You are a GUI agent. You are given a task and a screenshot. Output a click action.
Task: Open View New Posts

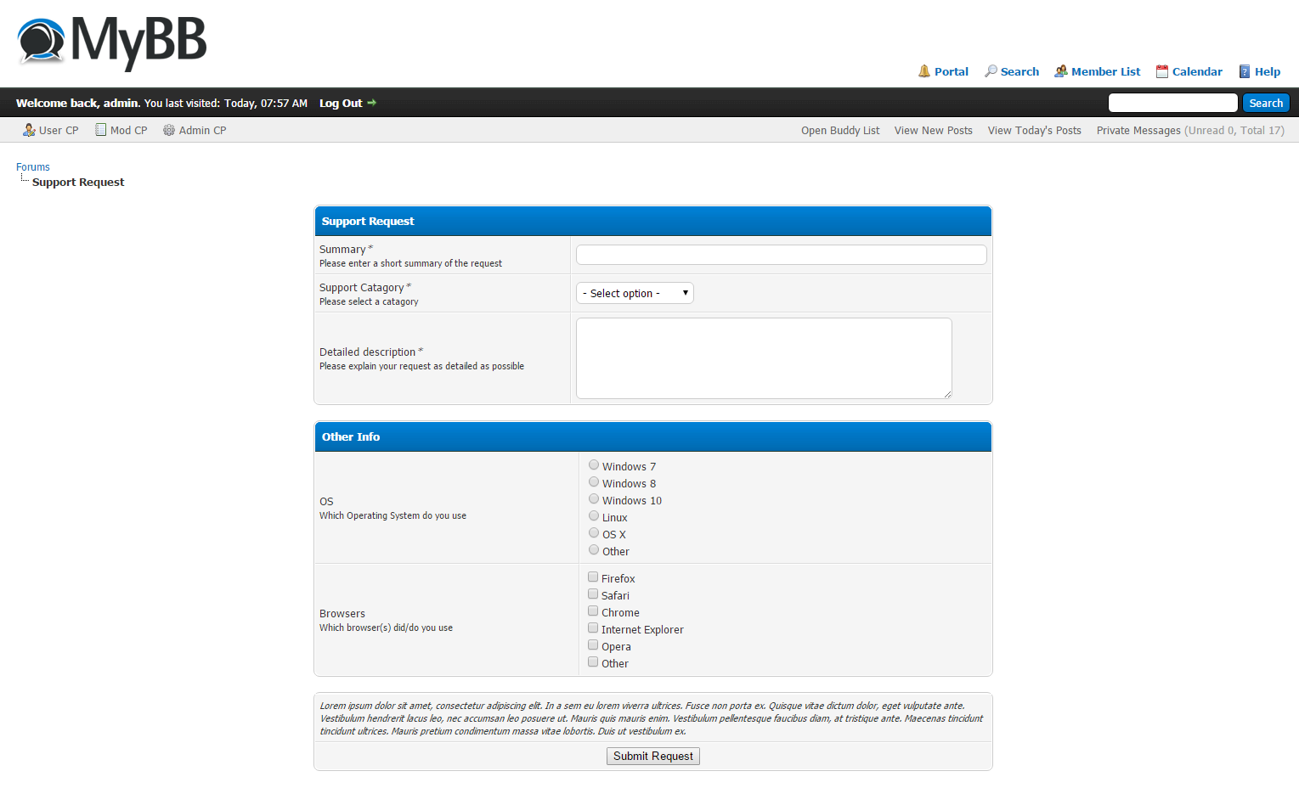point(933,130)
